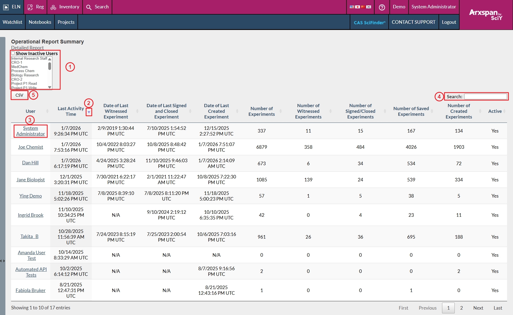
Task: Open the Inventory module icon
Action: [53, 7]
